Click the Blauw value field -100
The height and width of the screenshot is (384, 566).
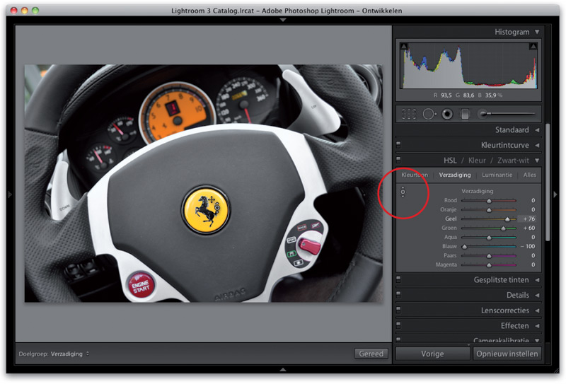pos(528,247)
